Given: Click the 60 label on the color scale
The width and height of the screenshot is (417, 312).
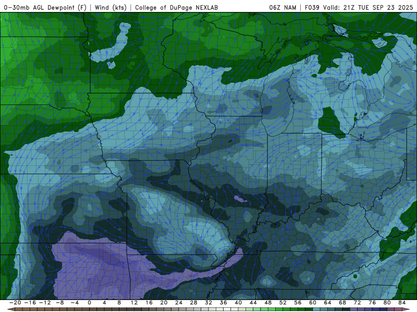Looking at the screenshot, I should pos(313,303).
